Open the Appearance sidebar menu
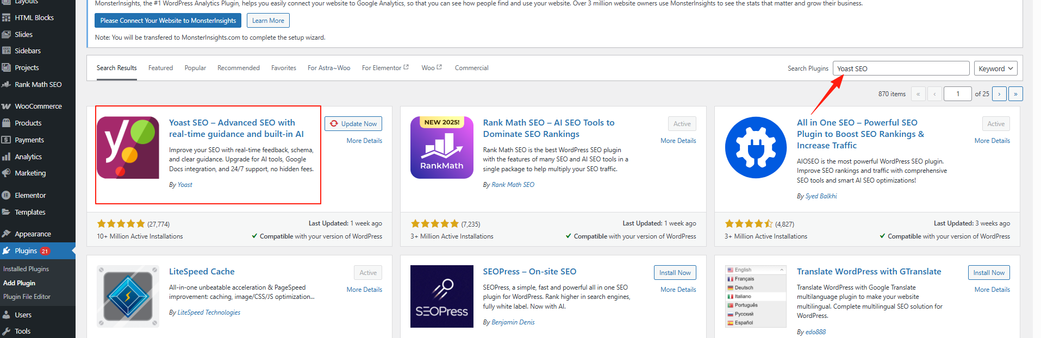 point(33,234)
